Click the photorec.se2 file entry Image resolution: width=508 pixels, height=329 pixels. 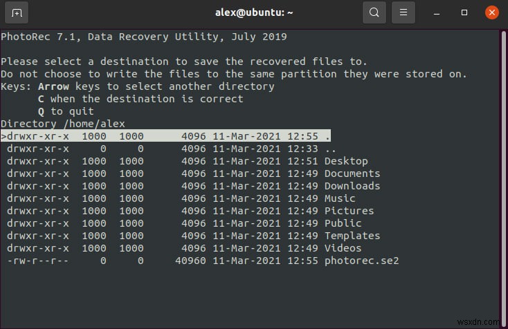click(x=361, y=261)
